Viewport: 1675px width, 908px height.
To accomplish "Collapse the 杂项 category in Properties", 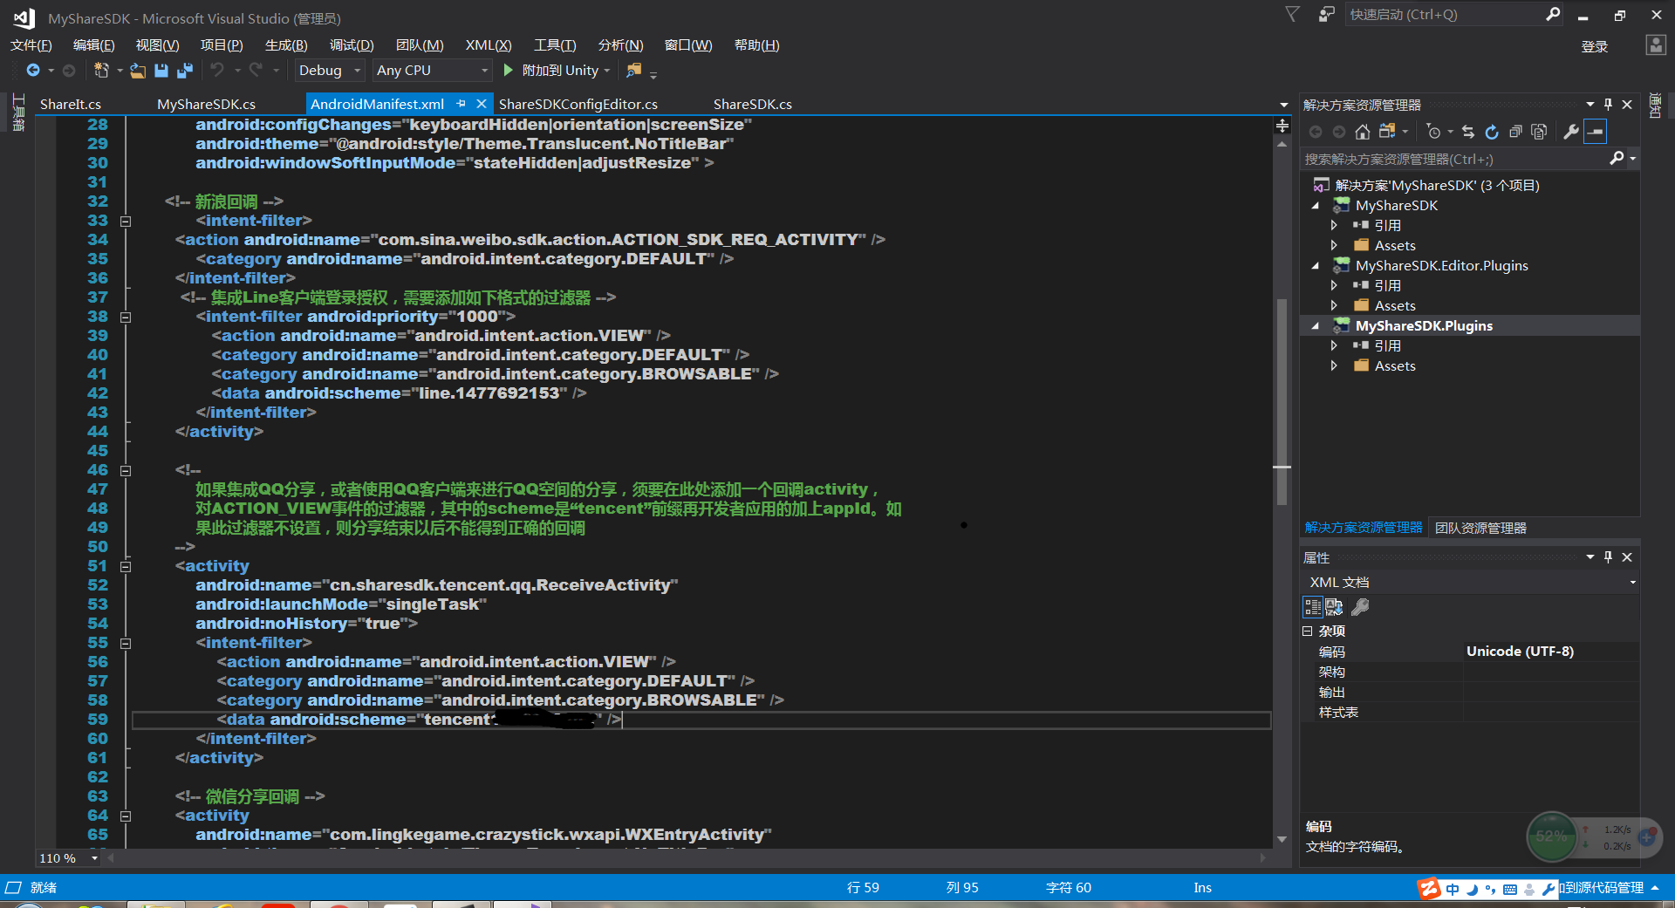I will tap(1308, 631).
